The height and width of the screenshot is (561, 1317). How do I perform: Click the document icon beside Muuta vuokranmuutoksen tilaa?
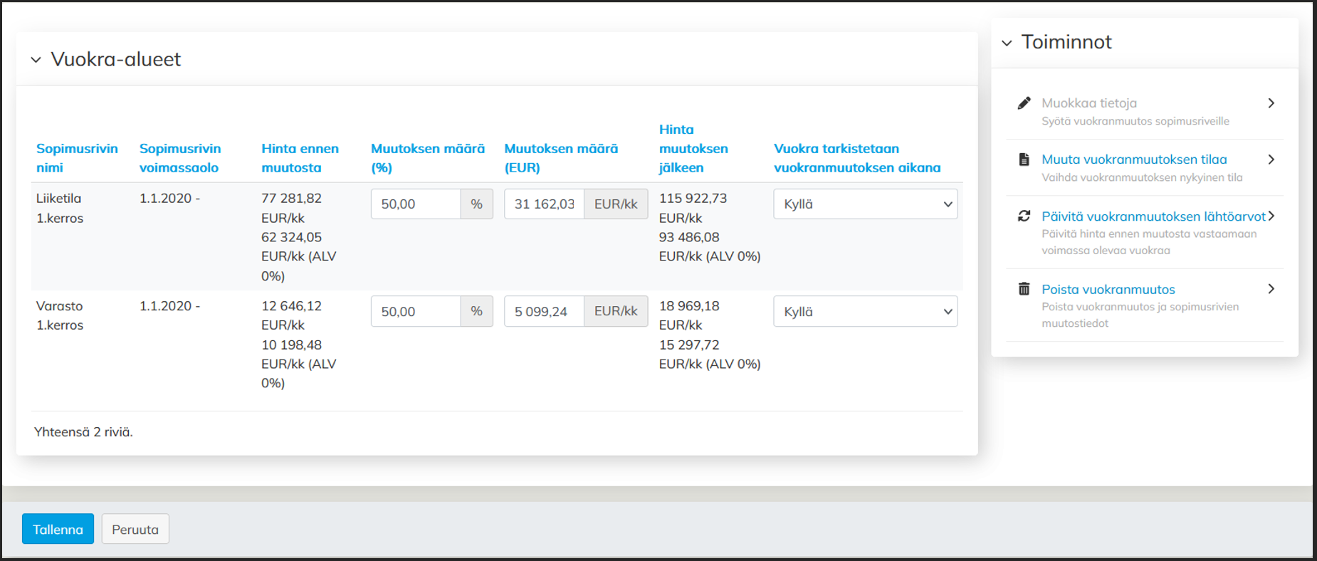1024,159
